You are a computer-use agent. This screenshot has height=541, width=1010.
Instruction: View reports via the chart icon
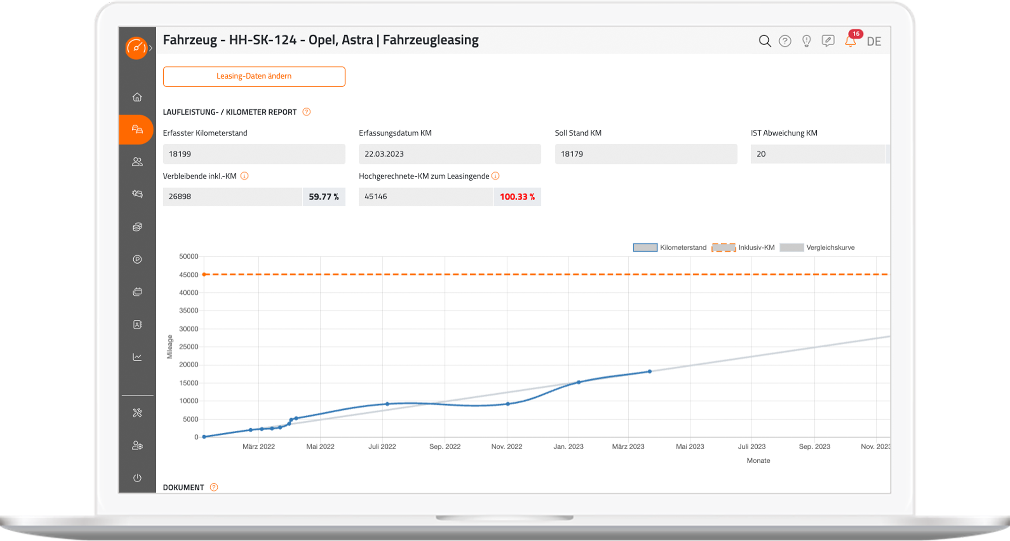(x=137, y=356)
